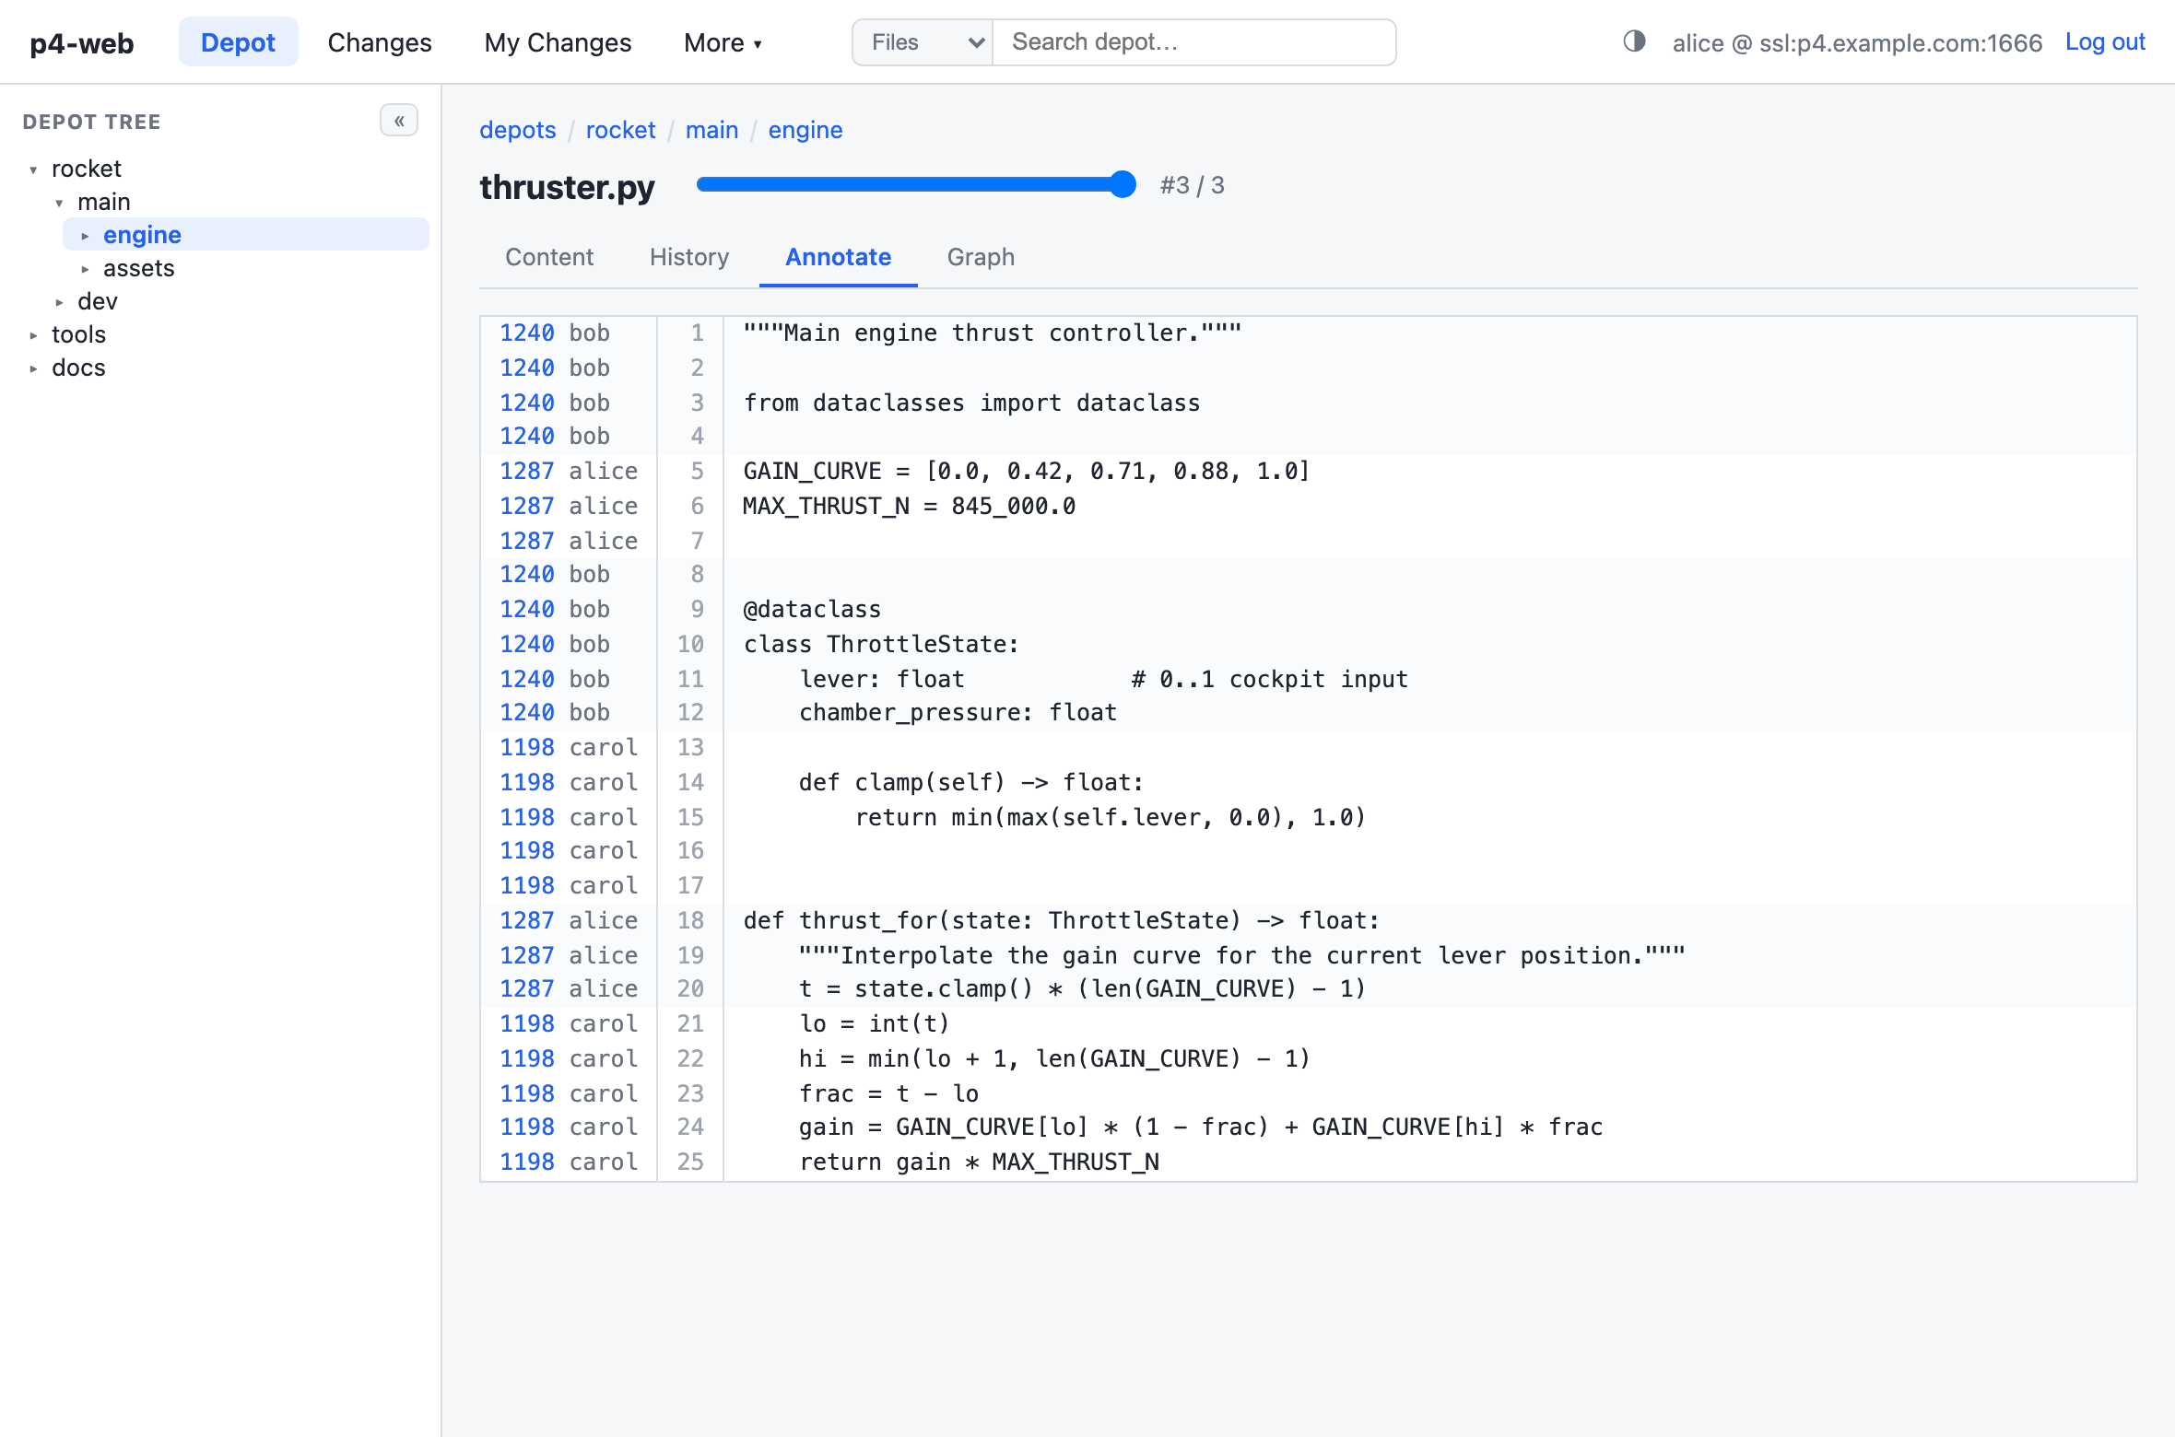The image size is (2175, 1437).
Task: Select dev in the depot tree
Action: pyautogui.click(x=98, y=301)
